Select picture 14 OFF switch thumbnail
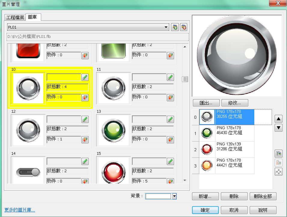The width and height of the screenshot is (287, 217). coord(28,172)
